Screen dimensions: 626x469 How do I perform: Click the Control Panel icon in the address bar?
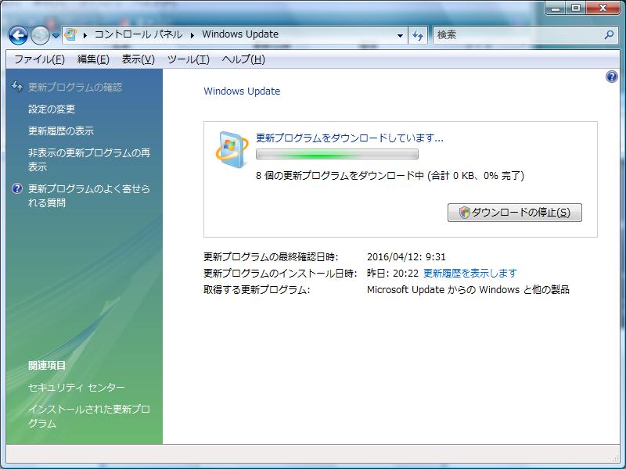(70, 35)
